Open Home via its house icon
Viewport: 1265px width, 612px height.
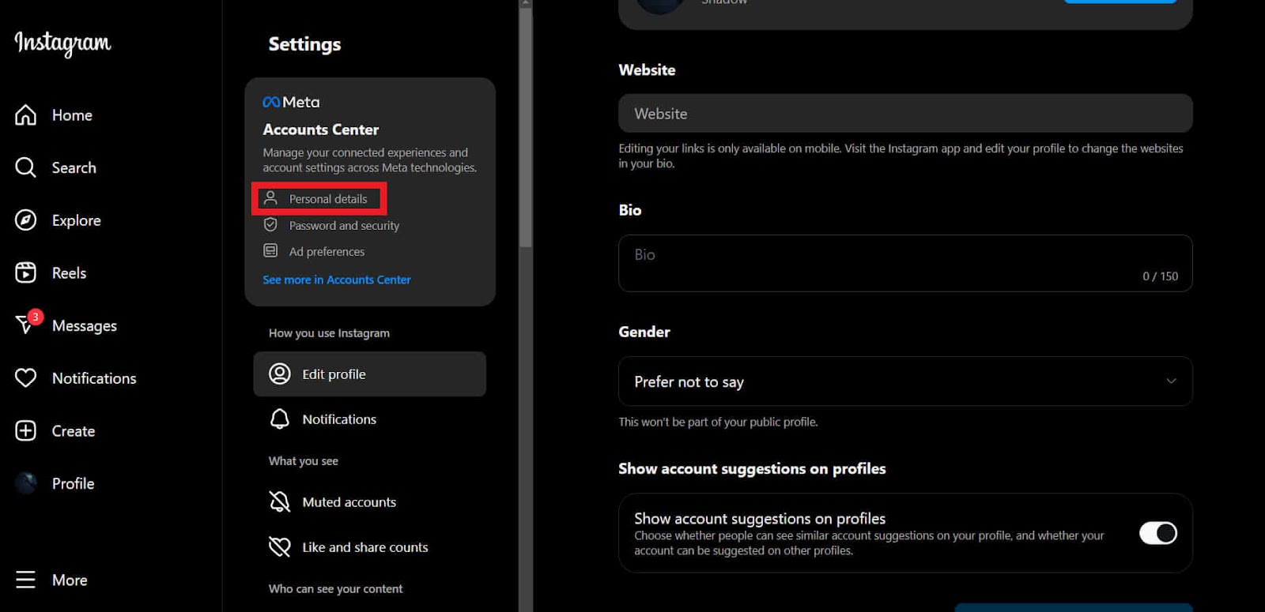coord(25,115)
